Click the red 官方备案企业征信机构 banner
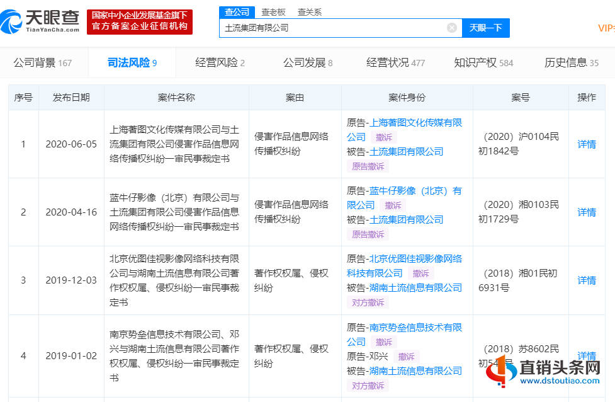615x402 pixels. point(140,22)
